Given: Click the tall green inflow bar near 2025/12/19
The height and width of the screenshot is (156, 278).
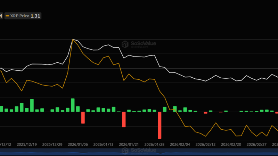Looking at the screenshot, I should (x=32, y=105).
